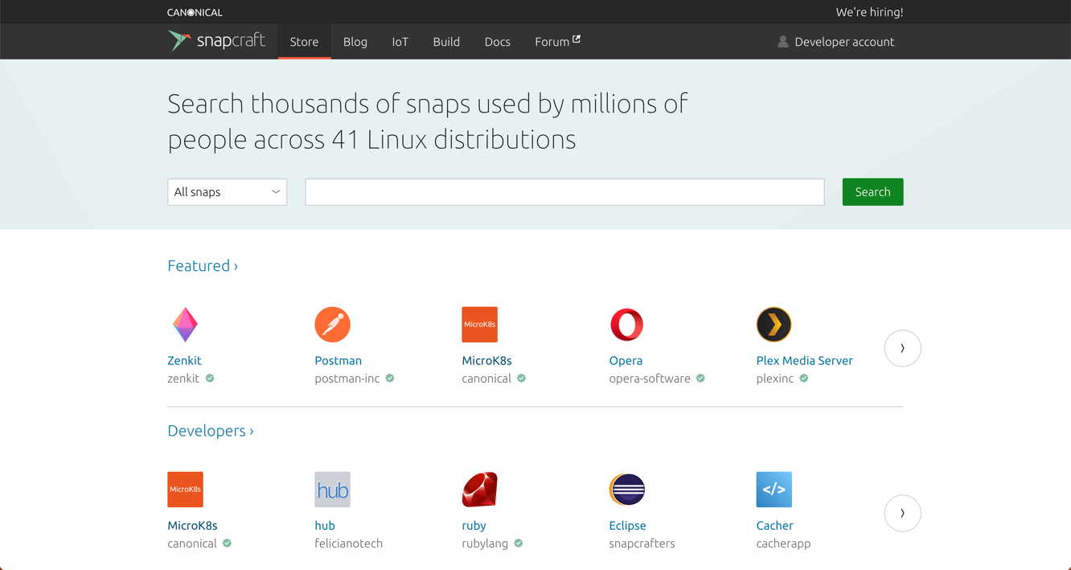
Task: Click verified badge next to plexinc
Action: click(x=804, y=379)
